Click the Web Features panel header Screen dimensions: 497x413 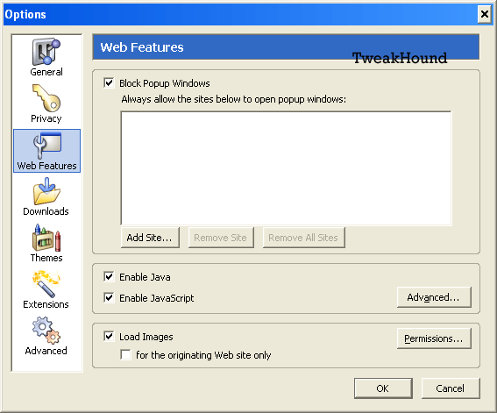pyautogui.click(x=286, y=46)
